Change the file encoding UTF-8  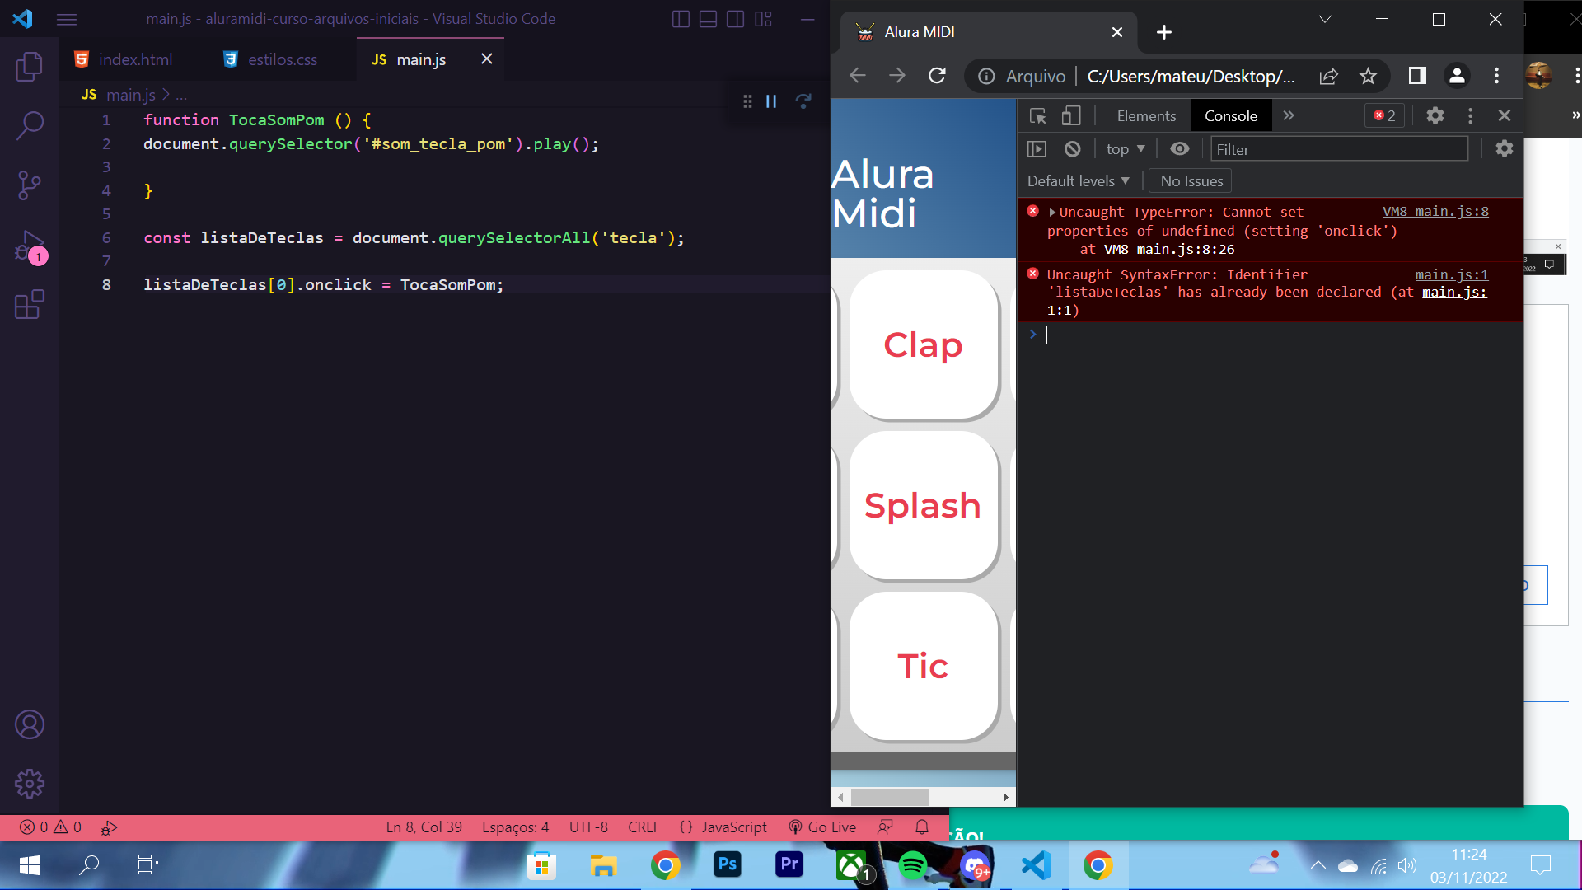pos(588,827)
